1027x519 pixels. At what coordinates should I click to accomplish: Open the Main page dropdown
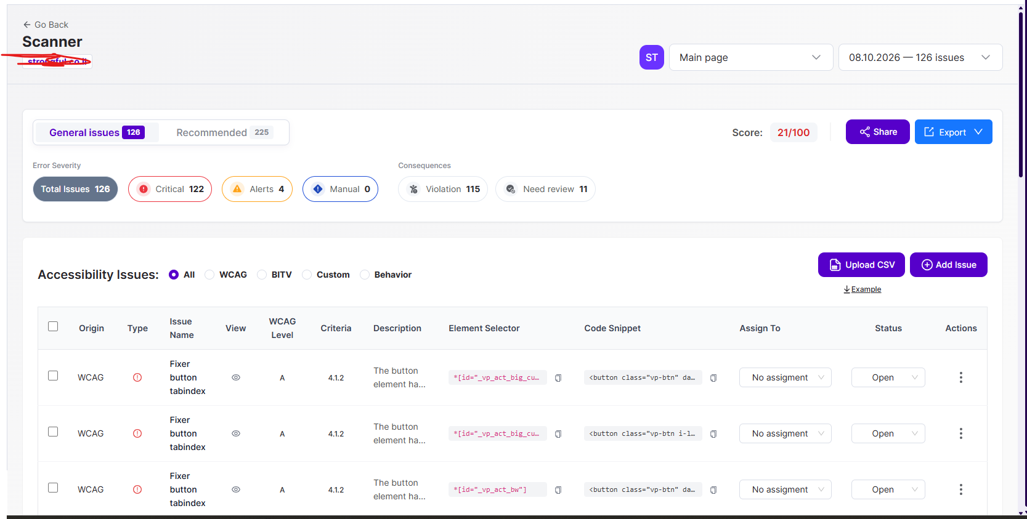pyautogui.click(x=751, y=57)
